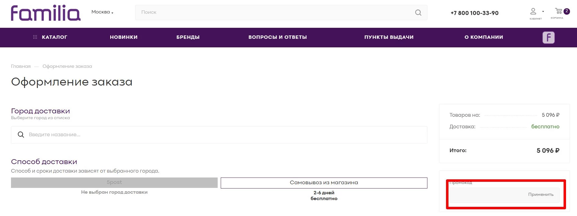Screen dimensions: 577x216
Task: Open the Новинки menu item
Action: click(x=124, y=37)
